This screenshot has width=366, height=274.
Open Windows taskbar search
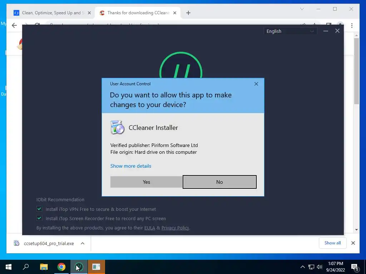pos(26,267)
